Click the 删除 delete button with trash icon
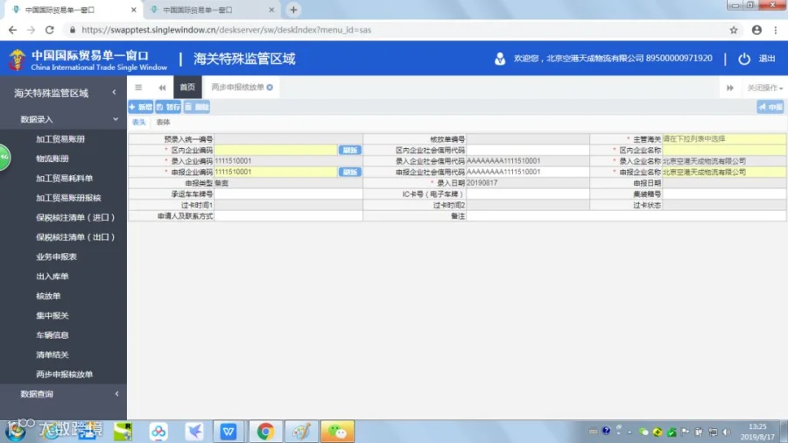Image resolution: width=788 pixels, height=443 pixels. click(x=196, y=107)
